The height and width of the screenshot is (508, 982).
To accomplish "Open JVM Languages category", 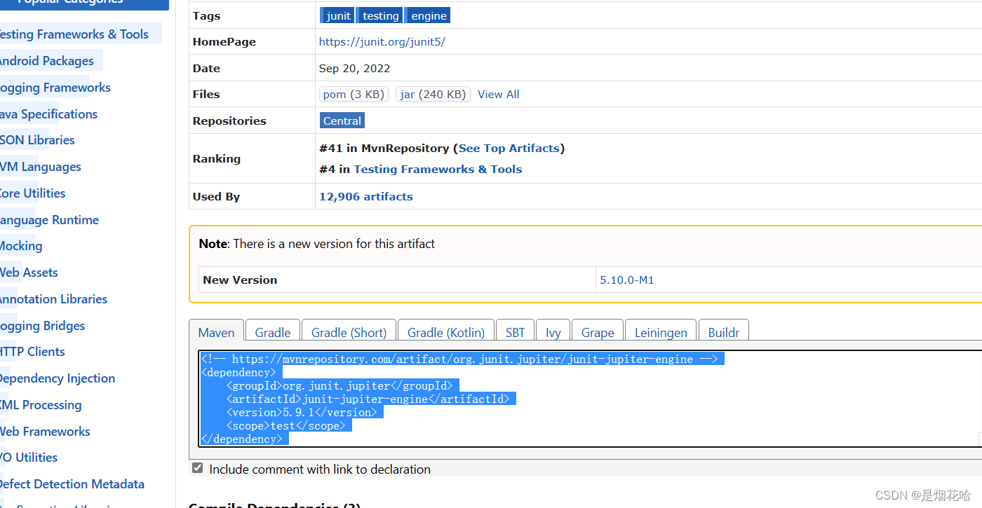I will point(40,166).
